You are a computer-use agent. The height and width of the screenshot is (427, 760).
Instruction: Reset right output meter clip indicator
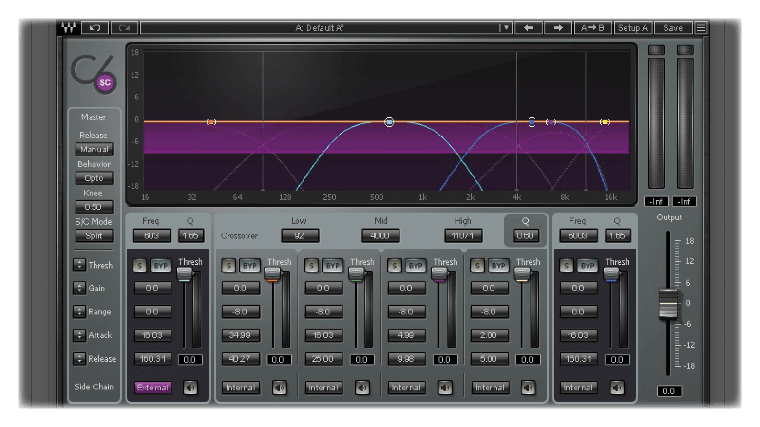(x=685, y=50)
